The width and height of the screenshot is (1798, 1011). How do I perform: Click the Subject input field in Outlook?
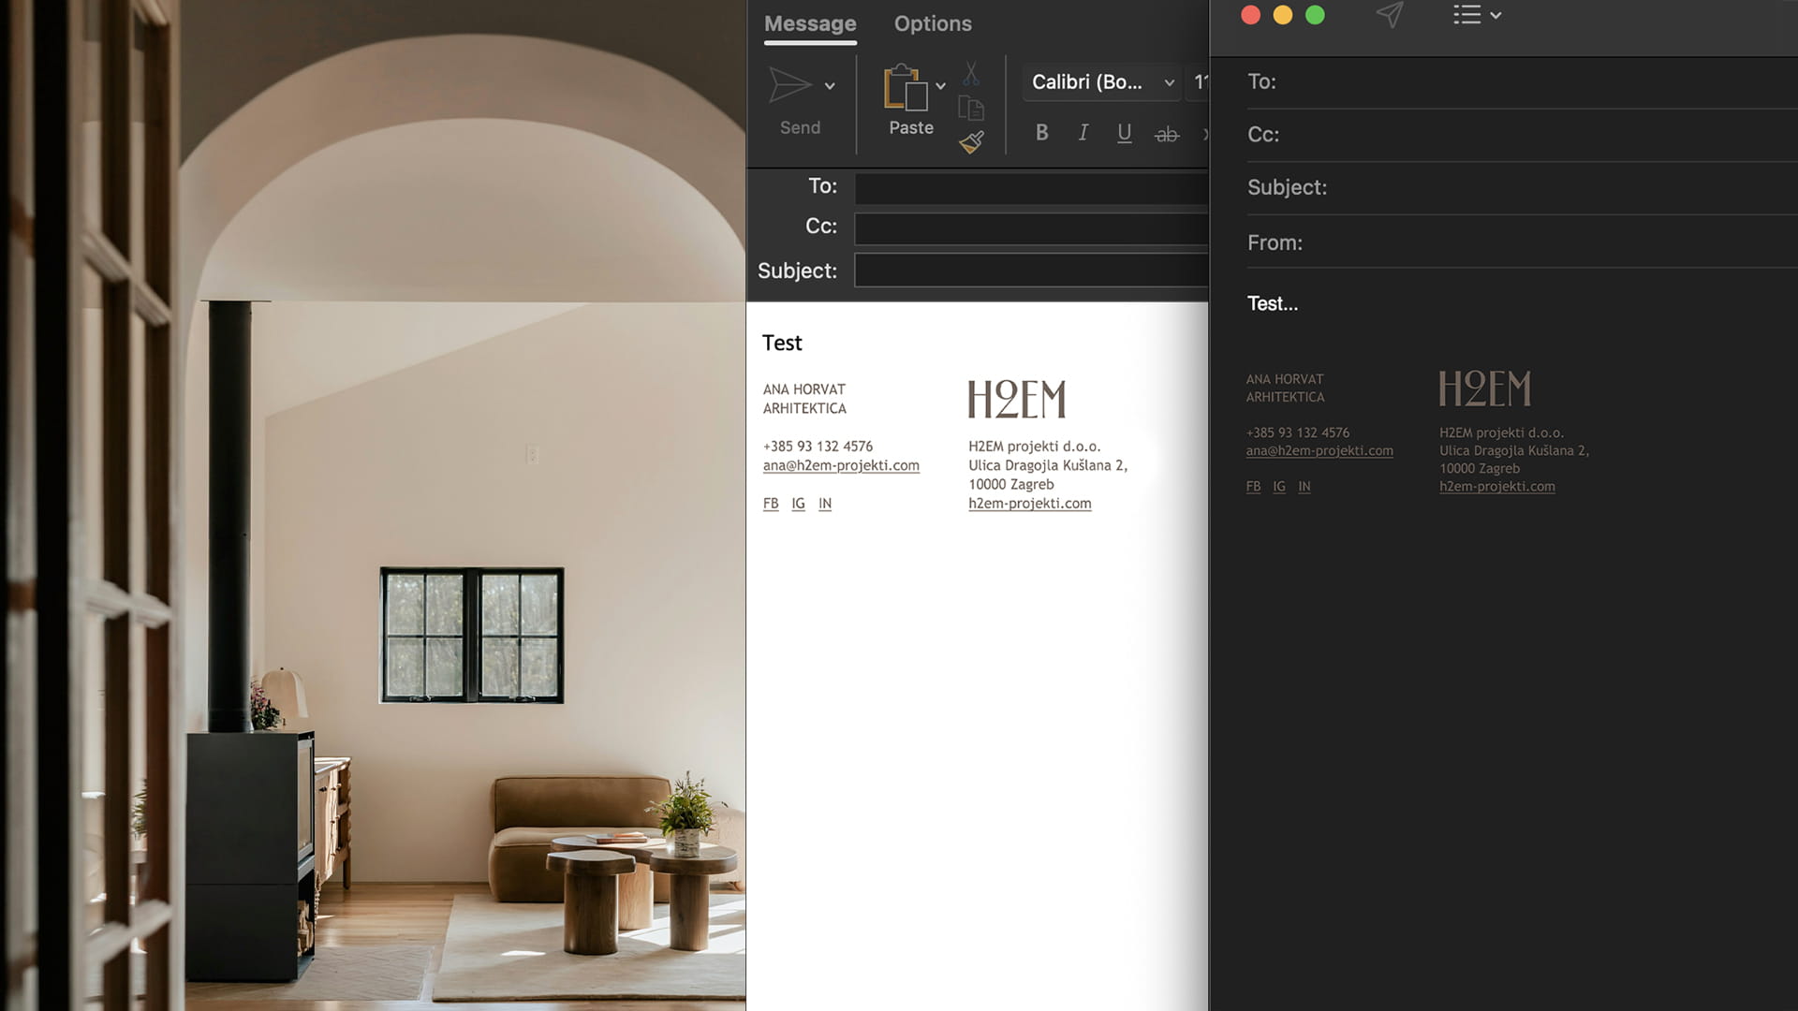point(1030,271)
